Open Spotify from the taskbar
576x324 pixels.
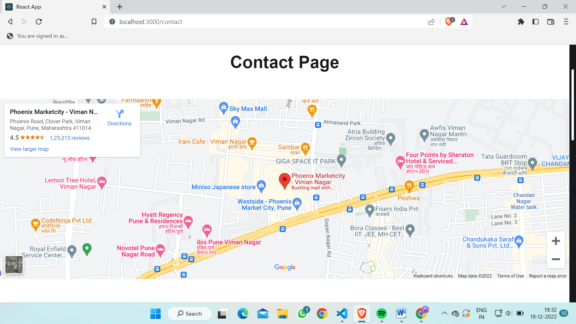382,313
